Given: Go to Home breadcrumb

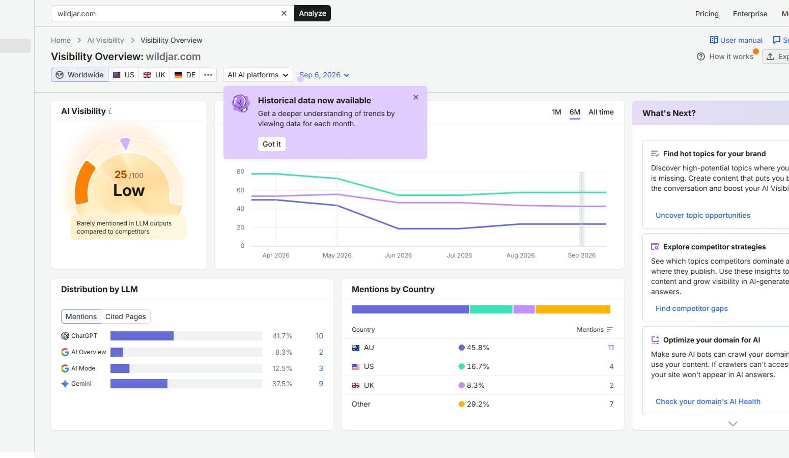Looking at the screenshot, I should point(61,40).
